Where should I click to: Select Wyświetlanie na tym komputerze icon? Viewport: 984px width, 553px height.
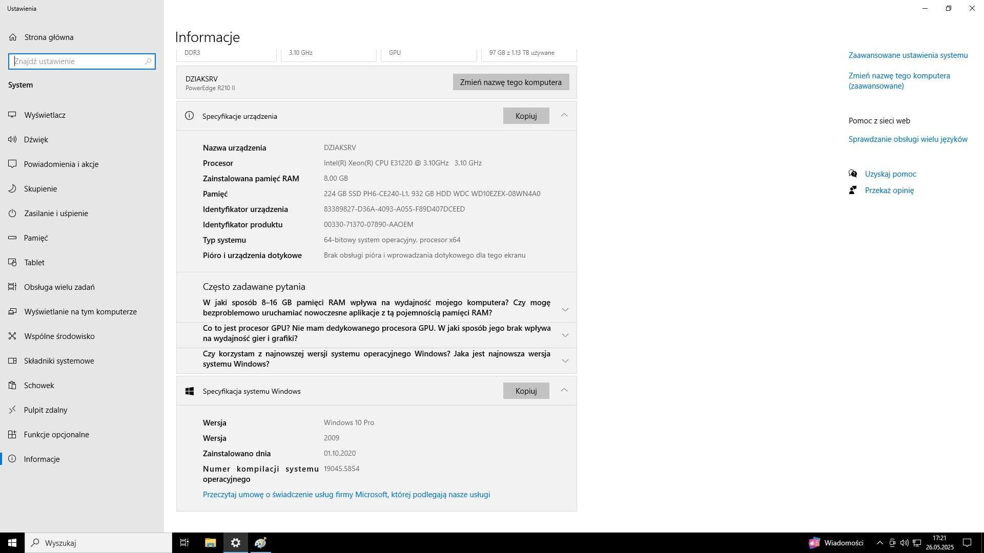(12, 311)
